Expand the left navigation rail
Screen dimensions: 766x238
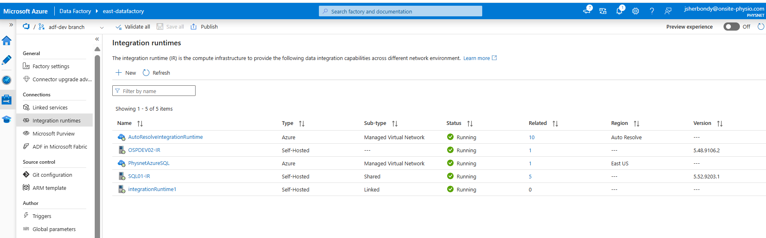[11, 25]
